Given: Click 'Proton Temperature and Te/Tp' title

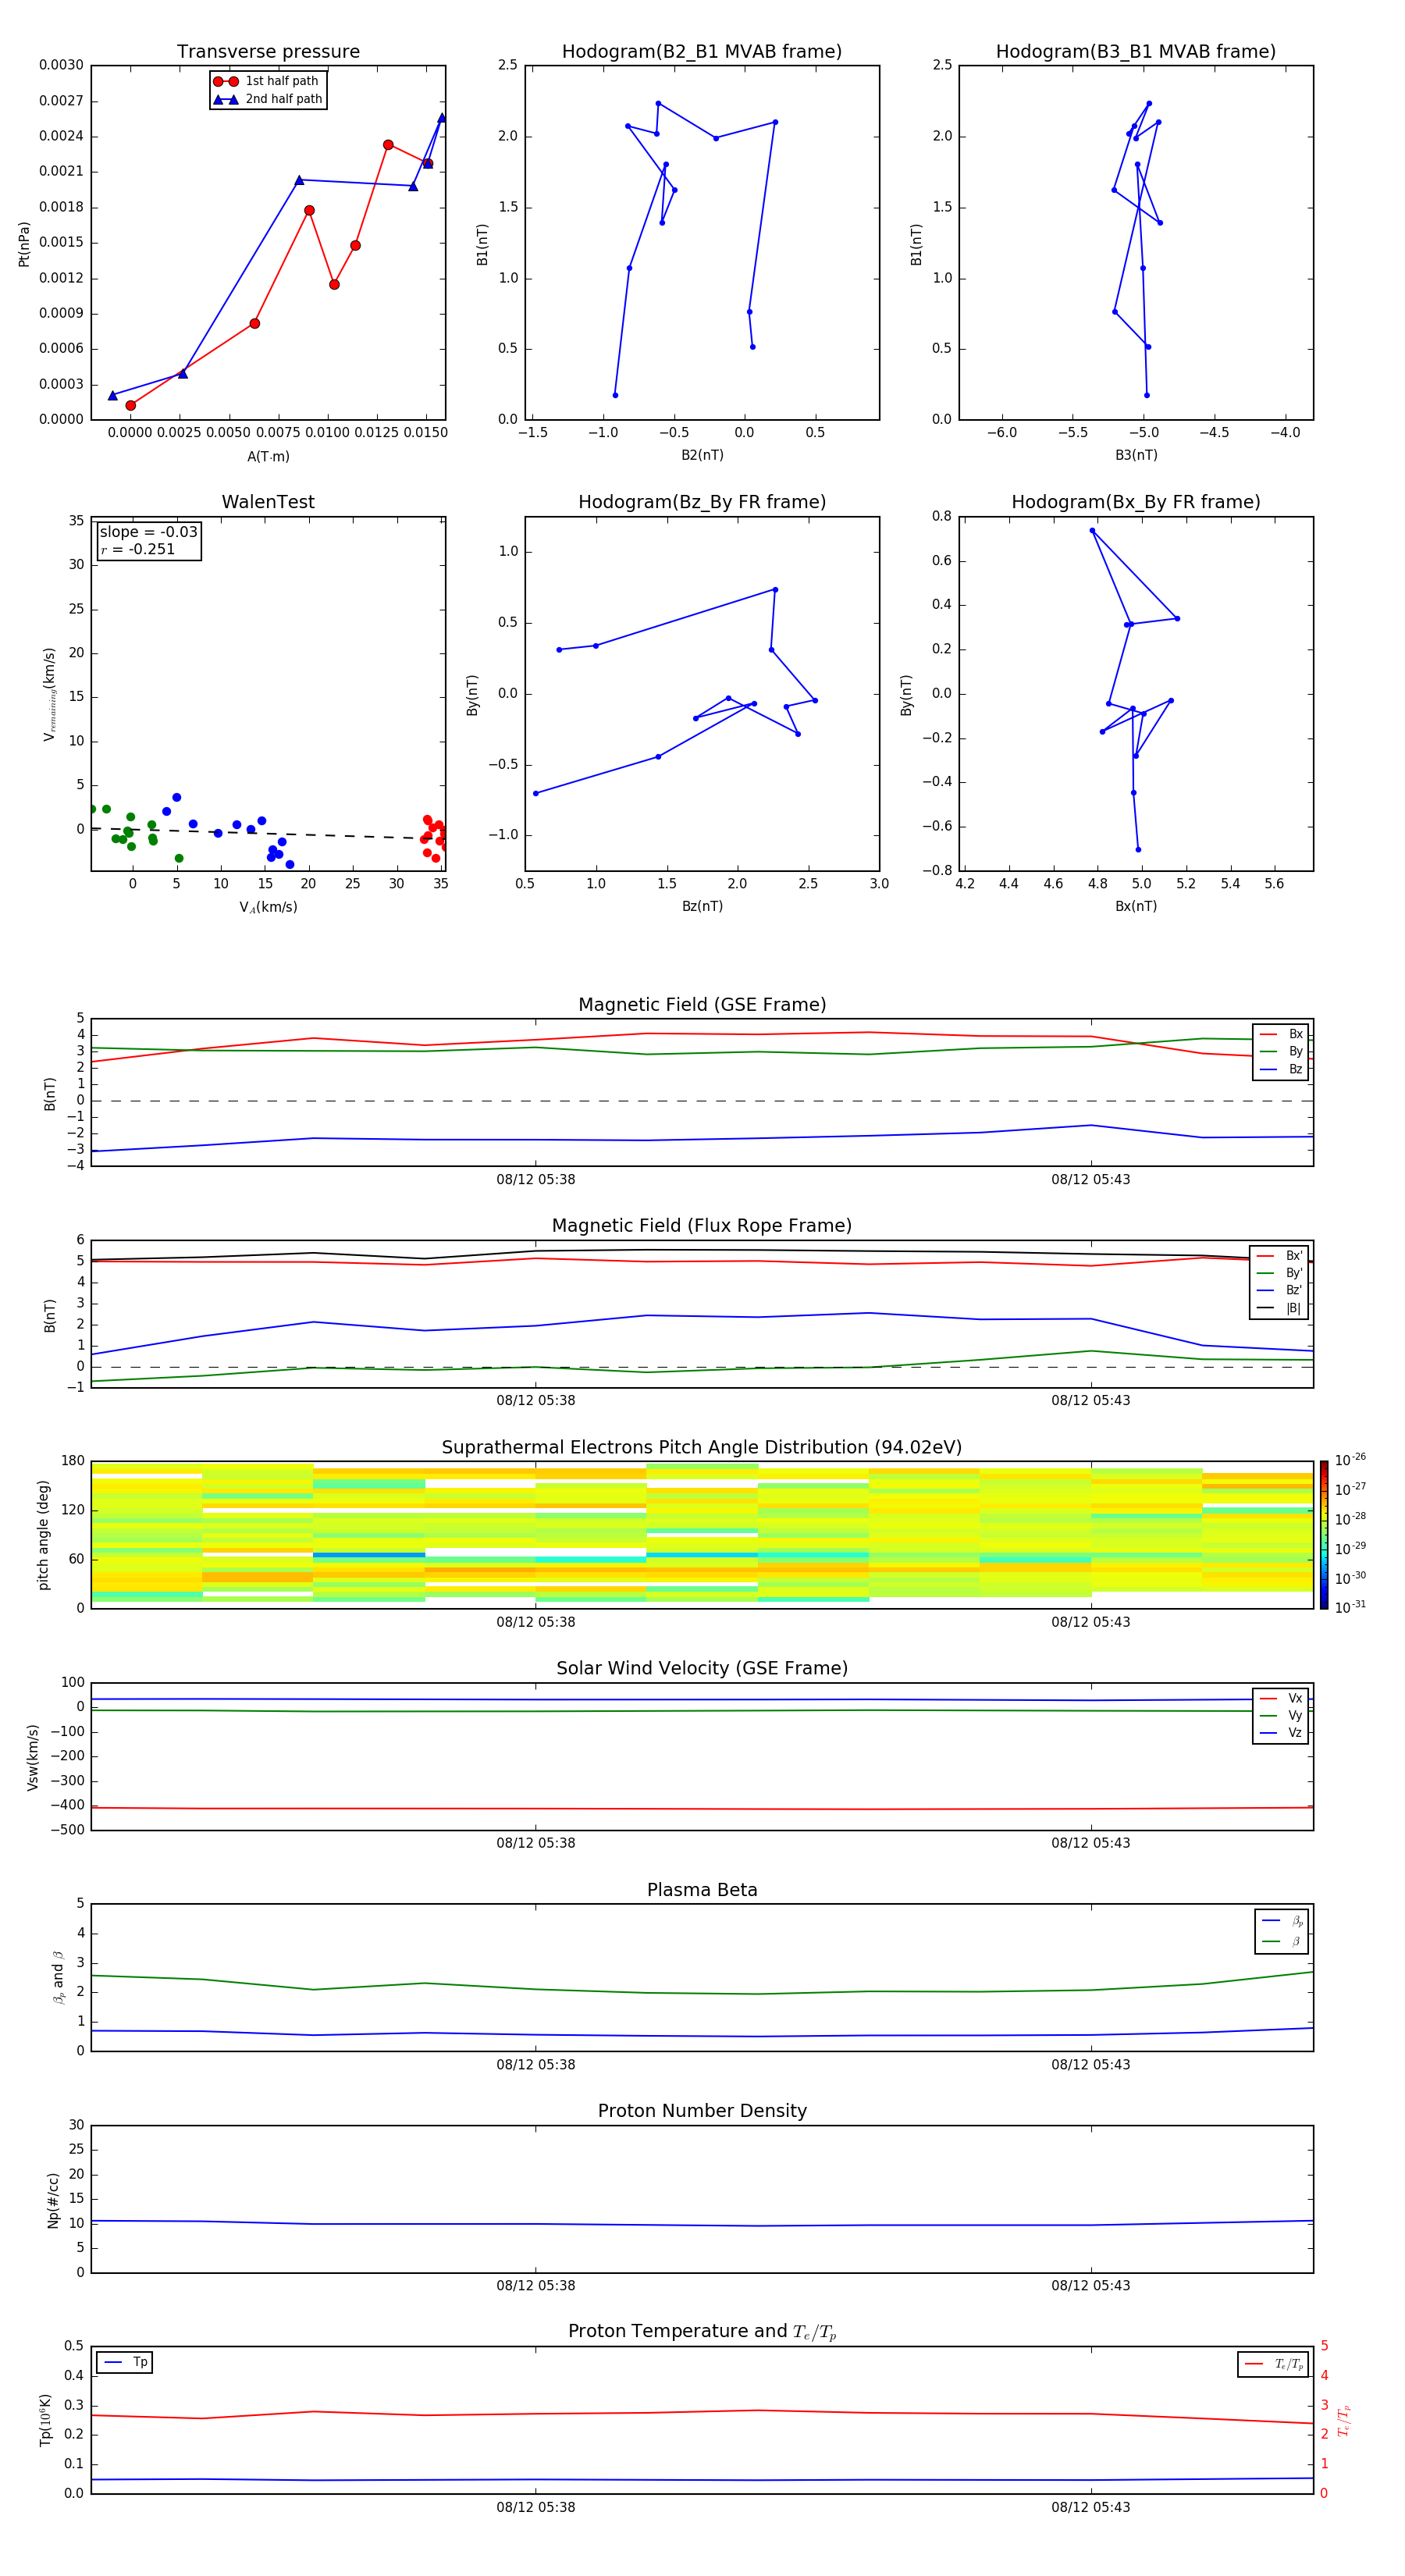Looking at the screenshot, I should (x=702, y=2332).
